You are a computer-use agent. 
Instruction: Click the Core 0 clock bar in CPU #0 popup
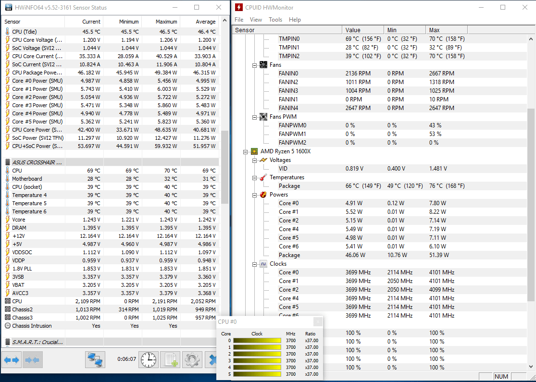pos(257,341)
